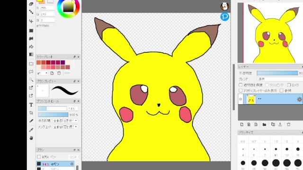
Task: Click the blue pixiv P icon
Action: tap(225, 17)
